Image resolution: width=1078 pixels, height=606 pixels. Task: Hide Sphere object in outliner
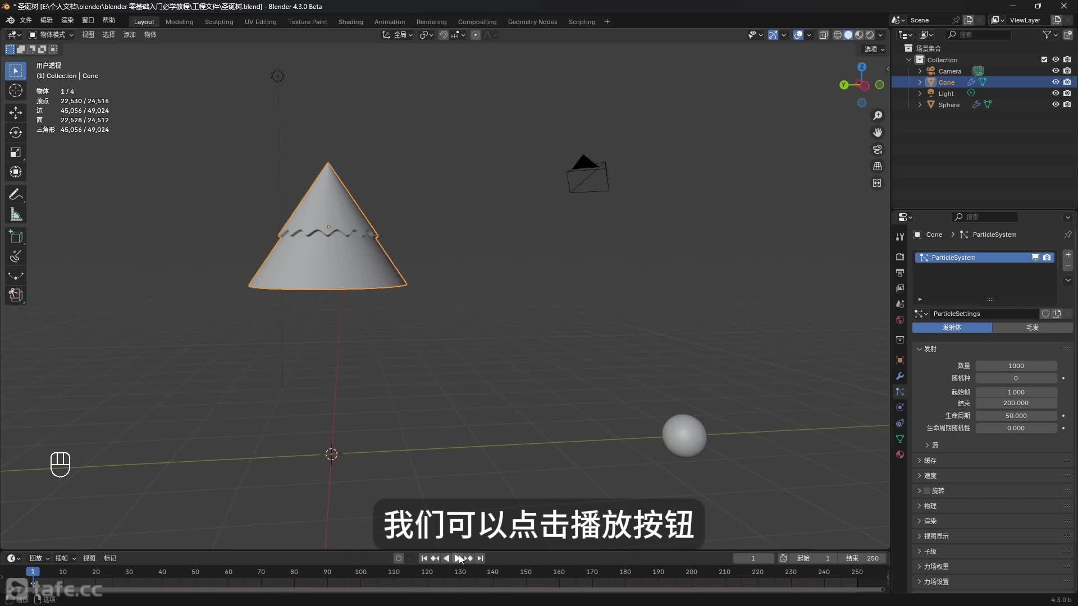pos(1056,105)
